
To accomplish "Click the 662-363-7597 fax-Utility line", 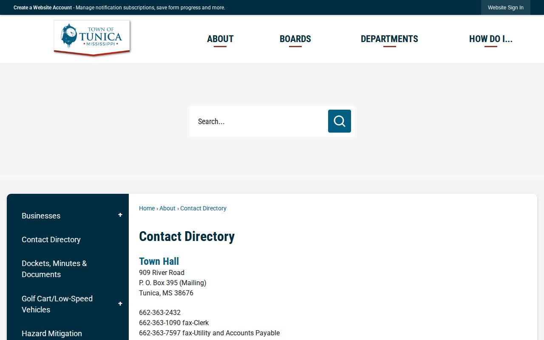I will [x=209, y=333].
